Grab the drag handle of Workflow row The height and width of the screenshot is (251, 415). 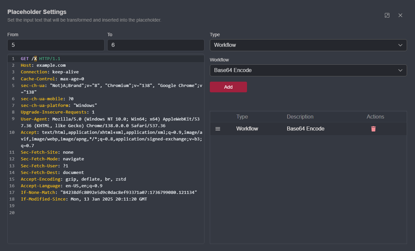click(x=218, y=129)
